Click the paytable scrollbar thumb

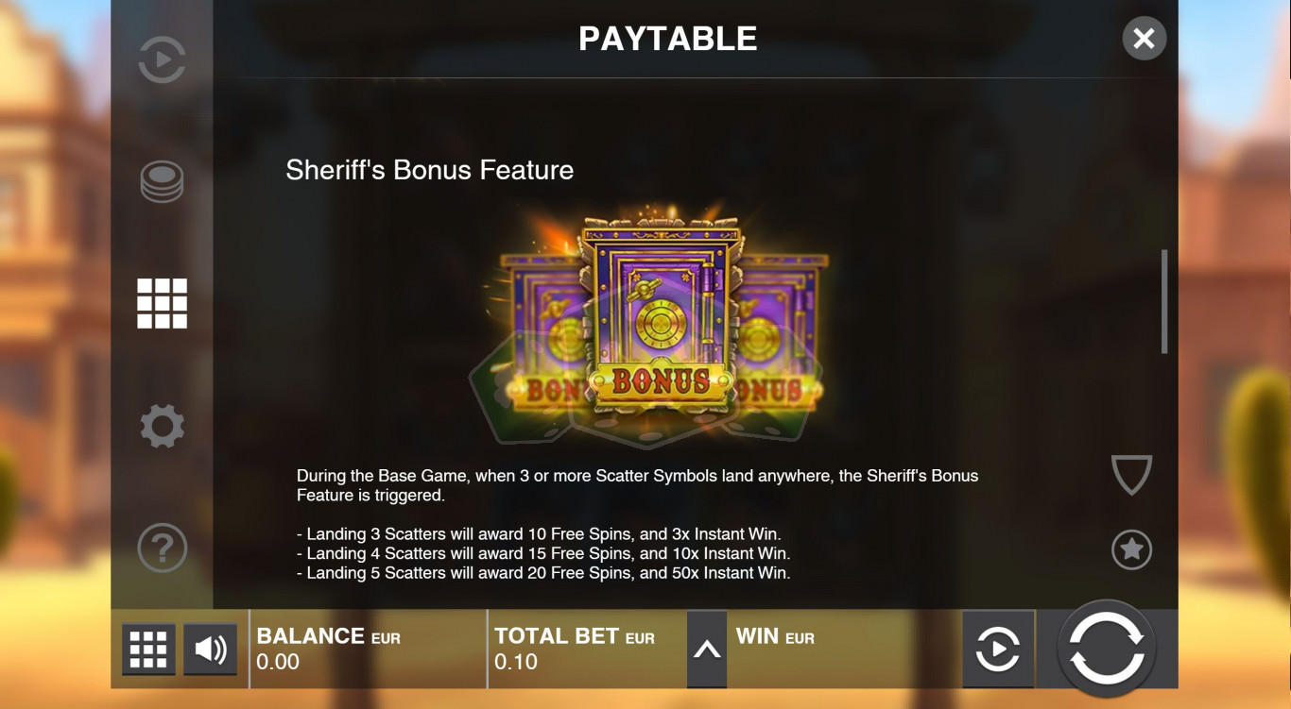1164,302
